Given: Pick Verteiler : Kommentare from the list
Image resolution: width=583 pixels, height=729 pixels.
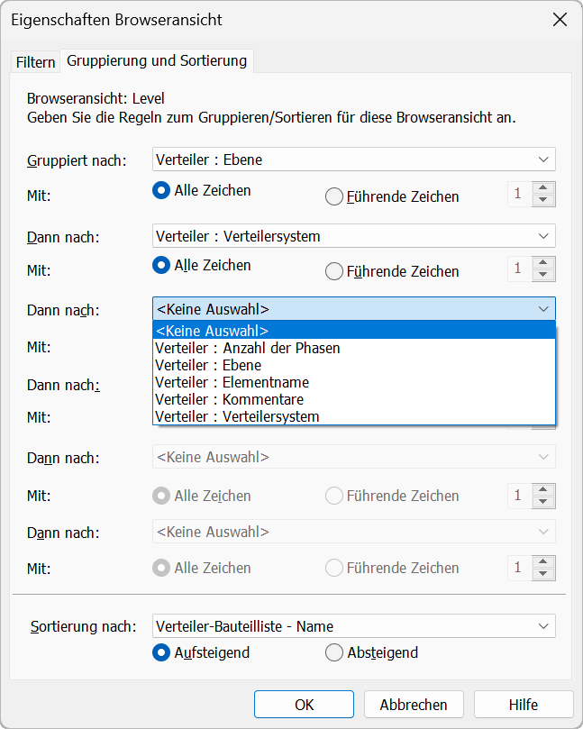Looking at the screenshot, I should click(x=230, y=399).
